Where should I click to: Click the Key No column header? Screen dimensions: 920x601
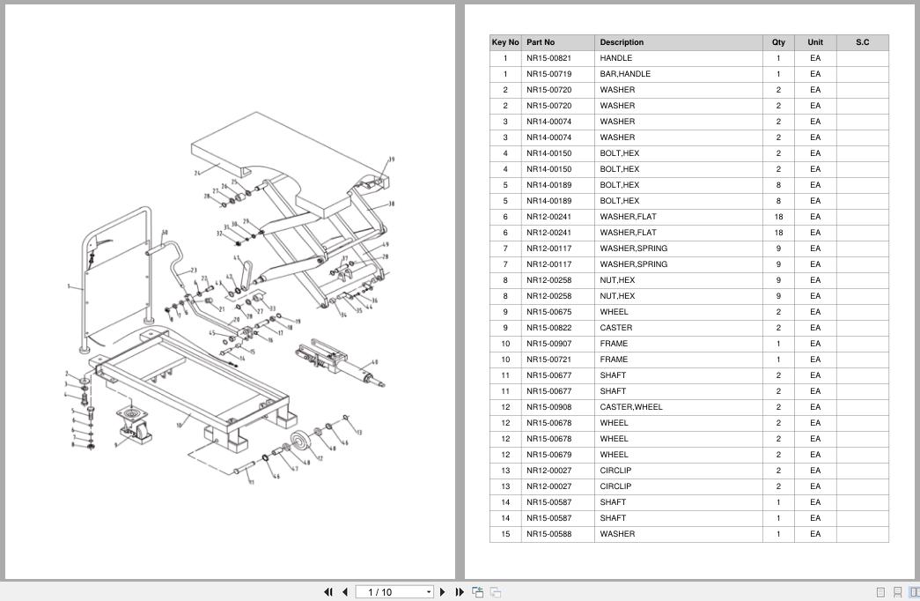tap(505, 42)
